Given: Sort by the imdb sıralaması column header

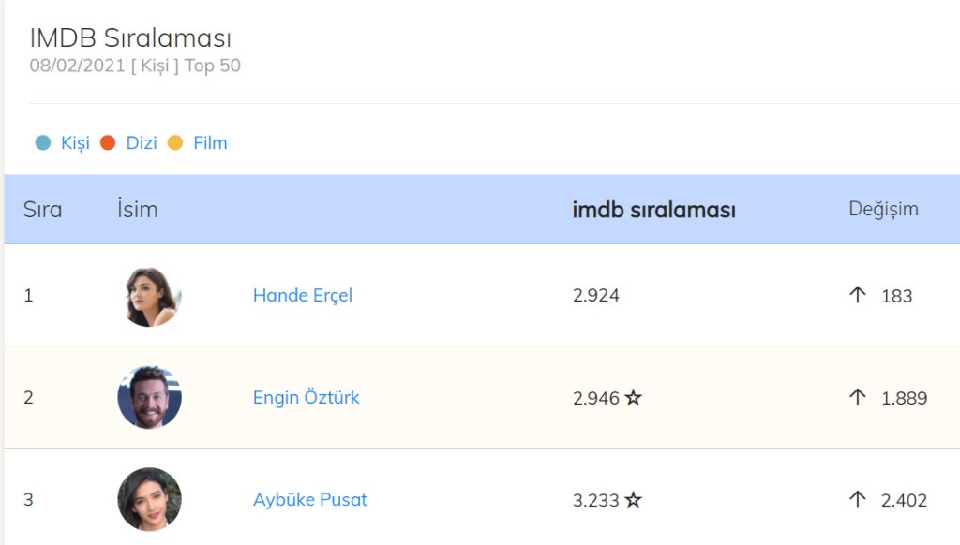Looking at the screenshot, I should pyautogui.click(x=653, y=210).
